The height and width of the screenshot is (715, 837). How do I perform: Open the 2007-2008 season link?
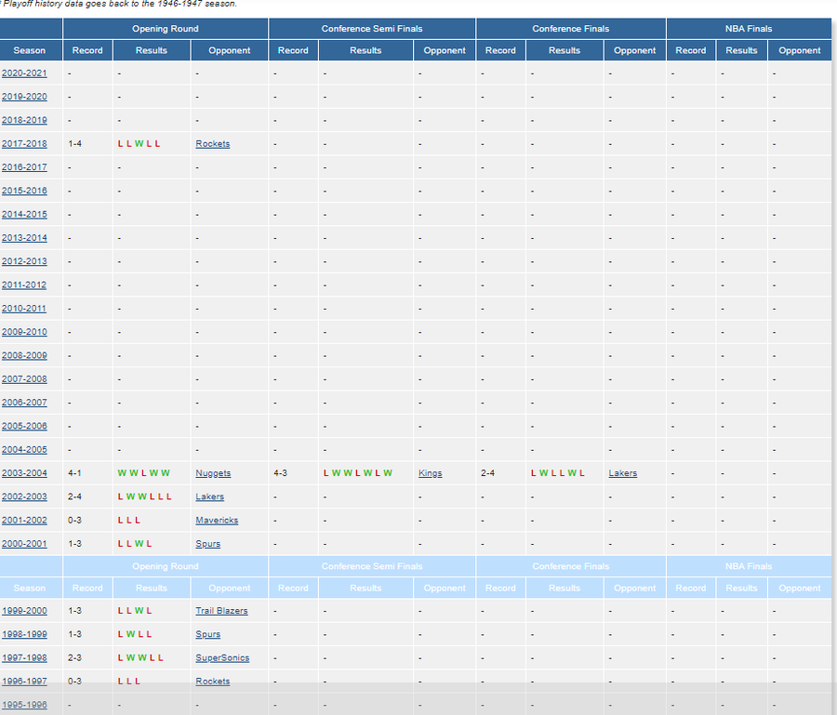[x=24, y=378]
